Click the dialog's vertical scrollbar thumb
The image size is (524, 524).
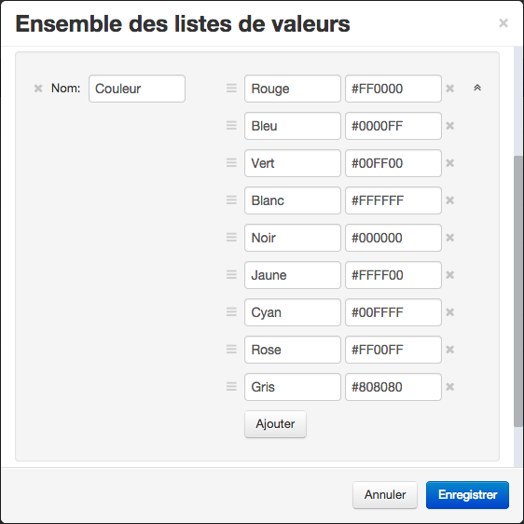click(518, 291)
